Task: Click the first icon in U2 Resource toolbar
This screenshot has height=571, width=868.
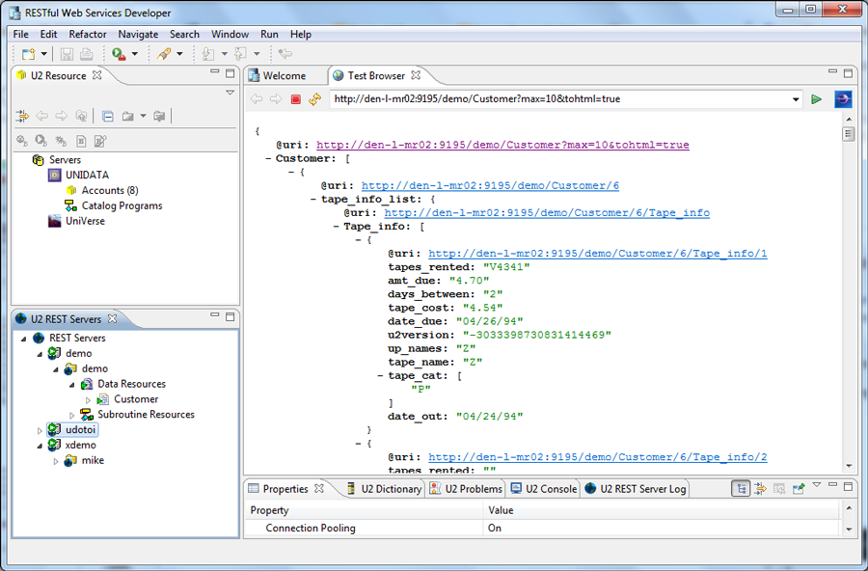Action: click(x=22, y=116)
